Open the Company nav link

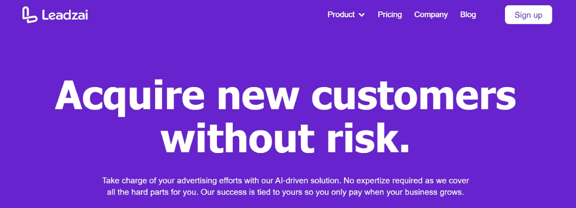pos(431,14)
